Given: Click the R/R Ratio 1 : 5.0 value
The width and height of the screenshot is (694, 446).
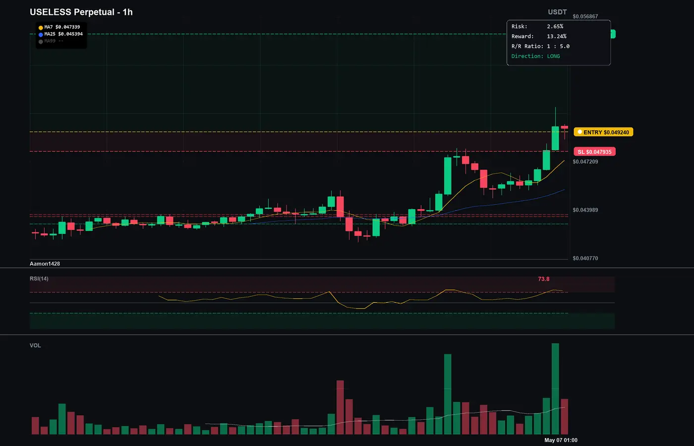Looking at the screenshot, I should tap(558, 46).
